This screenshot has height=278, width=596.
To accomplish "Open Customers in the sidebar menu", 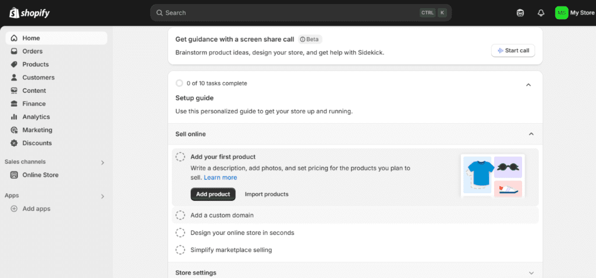I will tap(38, 77).
